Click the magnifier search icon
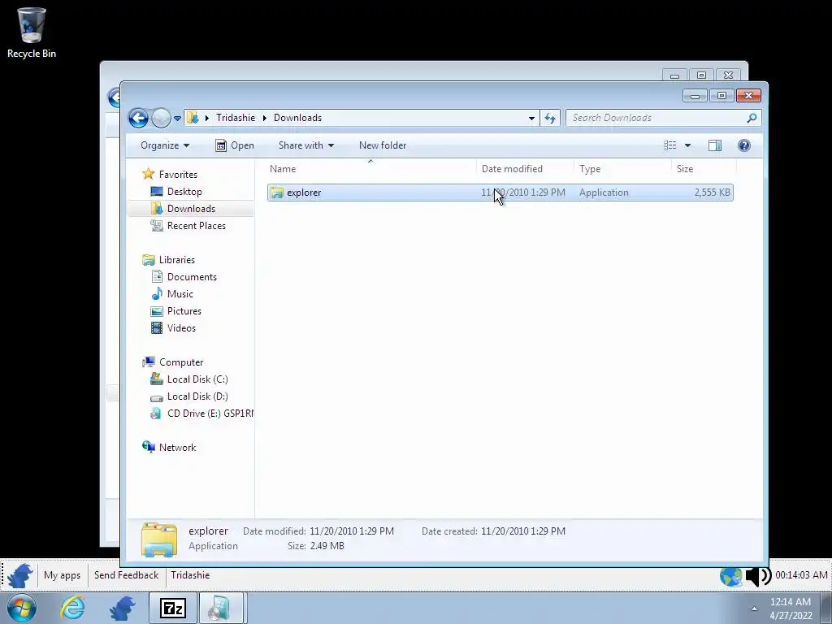 click(752, 118)
